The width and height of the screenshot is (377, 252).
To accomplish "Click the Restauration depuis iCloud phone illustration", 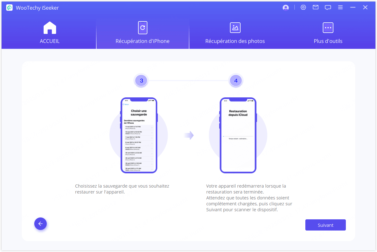I will (x=238, y=135).
